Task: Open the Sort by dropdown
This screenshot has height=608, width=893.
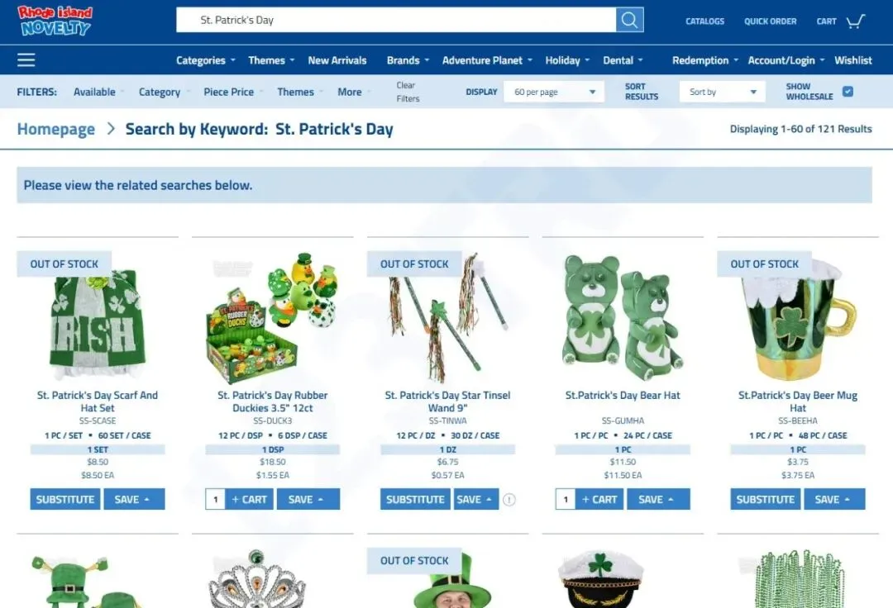Action: 722,93
